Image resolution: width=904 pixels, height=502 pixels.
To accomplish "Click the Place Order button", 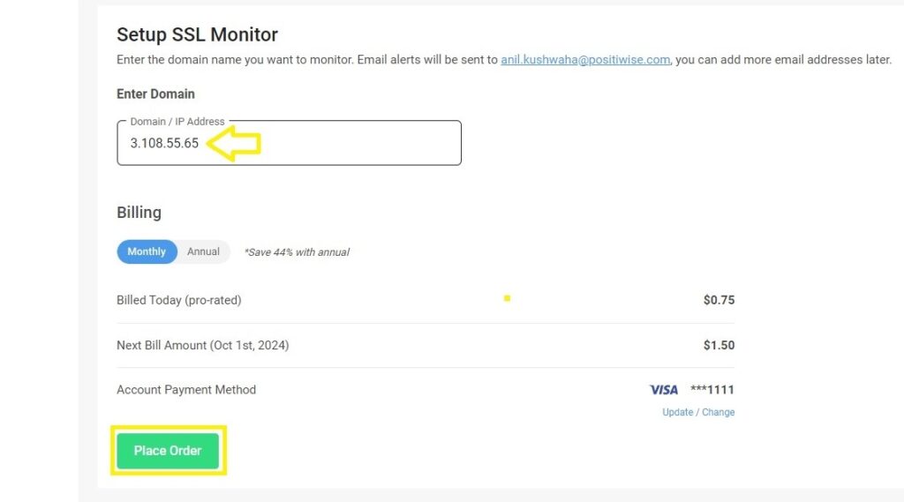I will pyautogui.click(x=168, y=451).
